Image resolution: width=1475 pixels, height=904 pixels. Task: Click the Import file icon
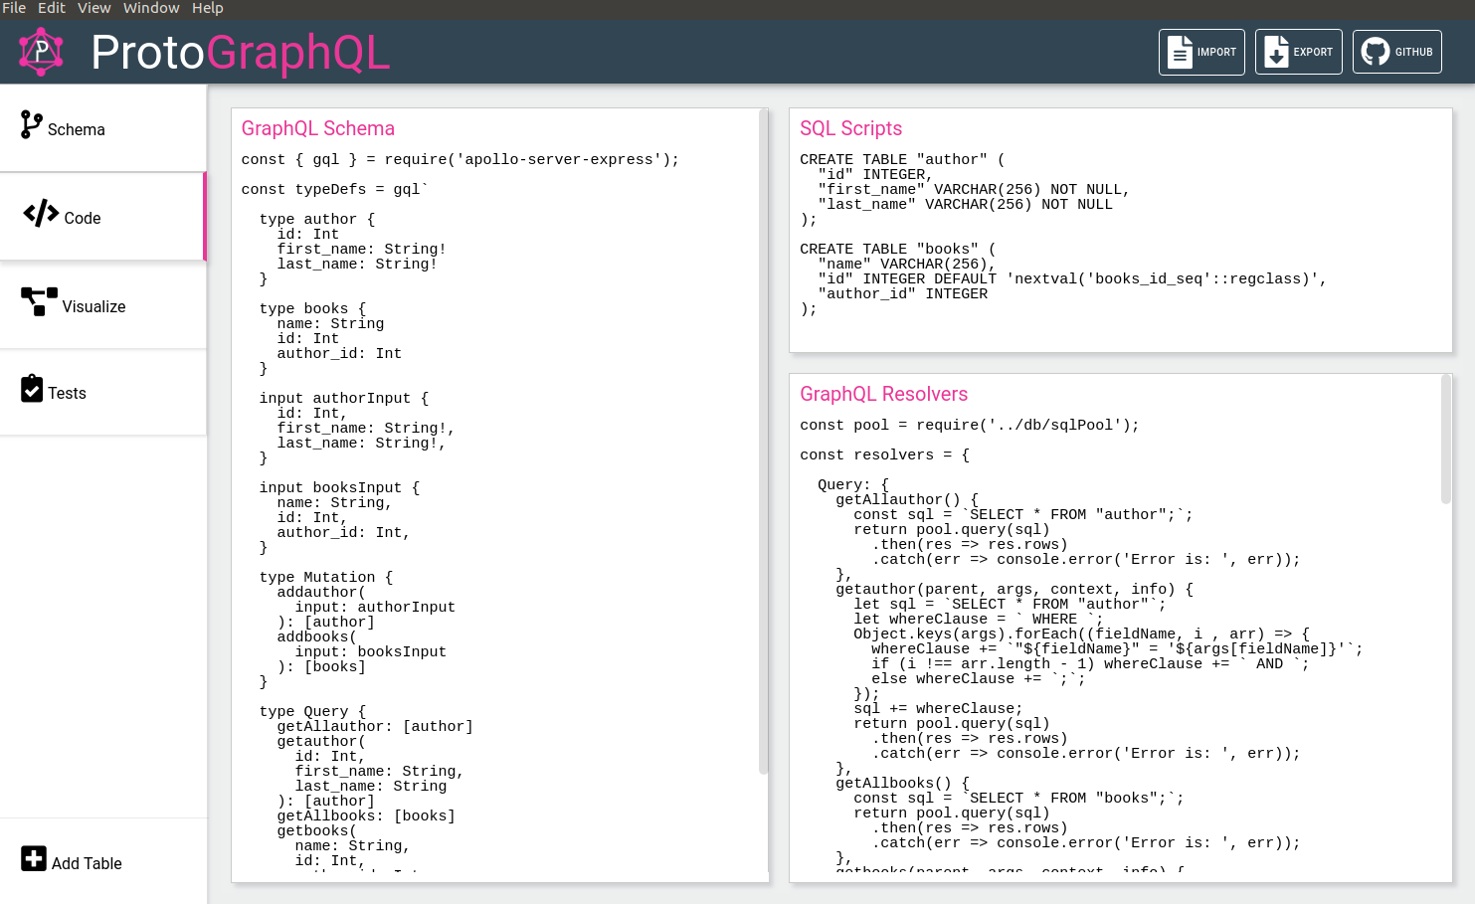tap(1180, 52)
